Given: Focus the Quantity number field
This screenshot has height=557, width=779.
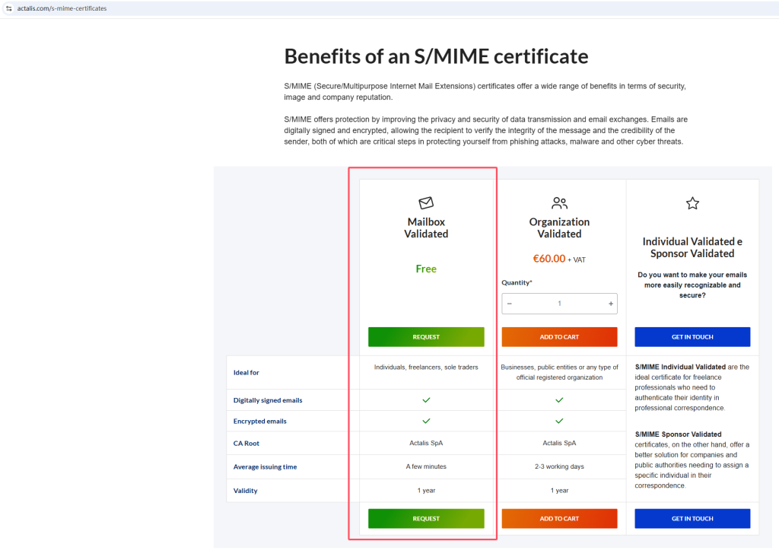Looking at the screenshot, I should point(559,304).
